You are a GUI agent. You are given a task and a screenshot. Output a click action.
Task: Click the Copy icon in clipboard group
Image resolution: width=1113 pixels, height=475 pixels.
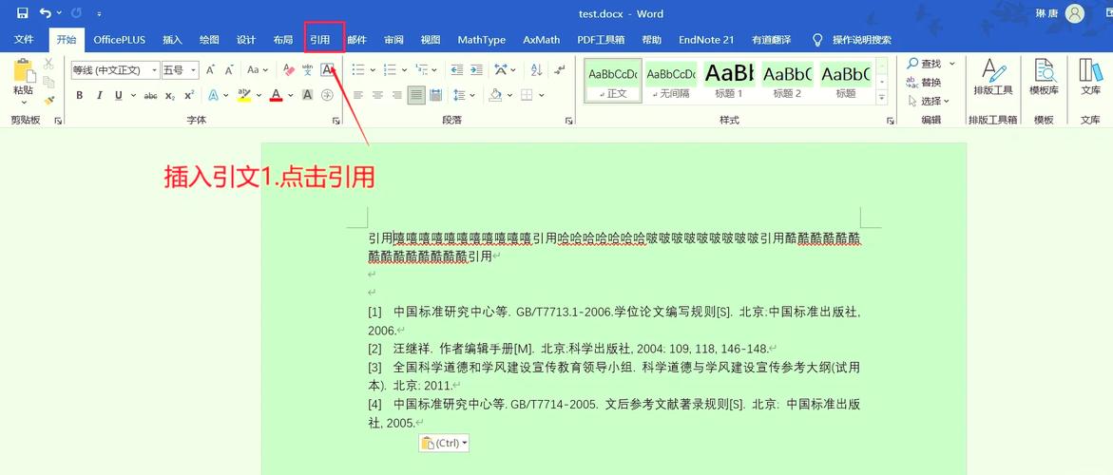coord(48,83)
